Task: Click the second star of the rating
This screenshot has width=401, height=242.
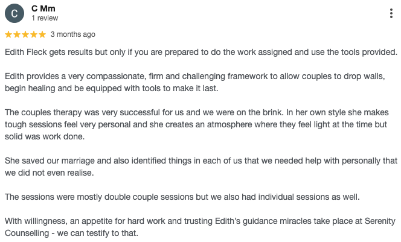Action: [x=17, y=34]
